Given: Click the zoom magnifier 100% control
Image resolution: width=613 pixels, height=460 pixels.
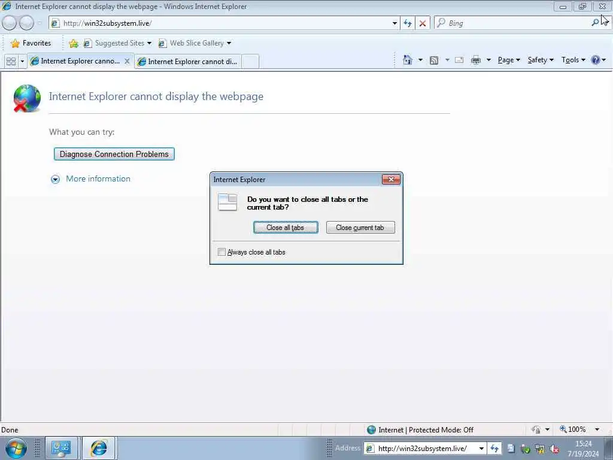Looking at the screenshot, I should click(573, 429).
